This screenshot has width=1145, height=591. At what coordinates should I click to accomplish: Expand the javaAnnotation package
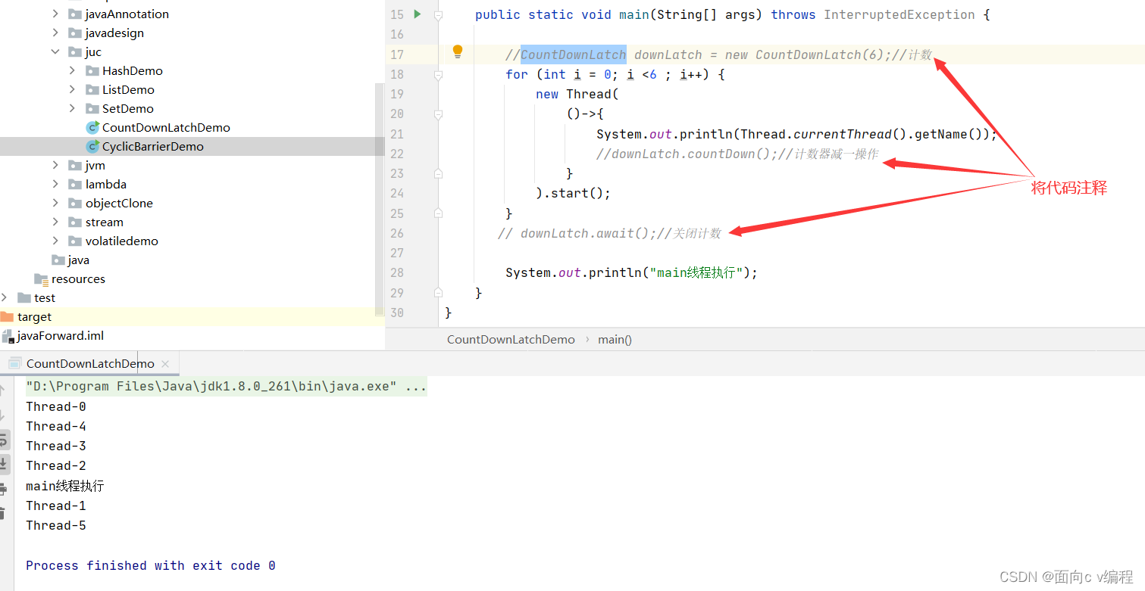(55, 14)
